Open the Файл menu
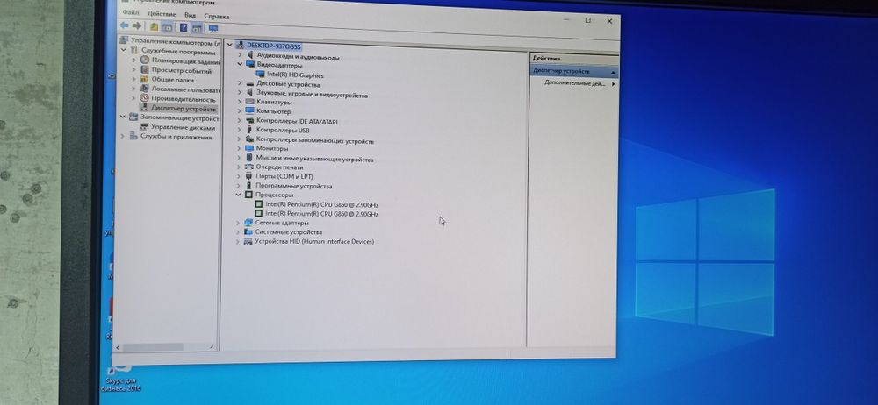Image resolution: width=878 pixels, height=405 pixels. pyautogui.click(x=131, y=12)
